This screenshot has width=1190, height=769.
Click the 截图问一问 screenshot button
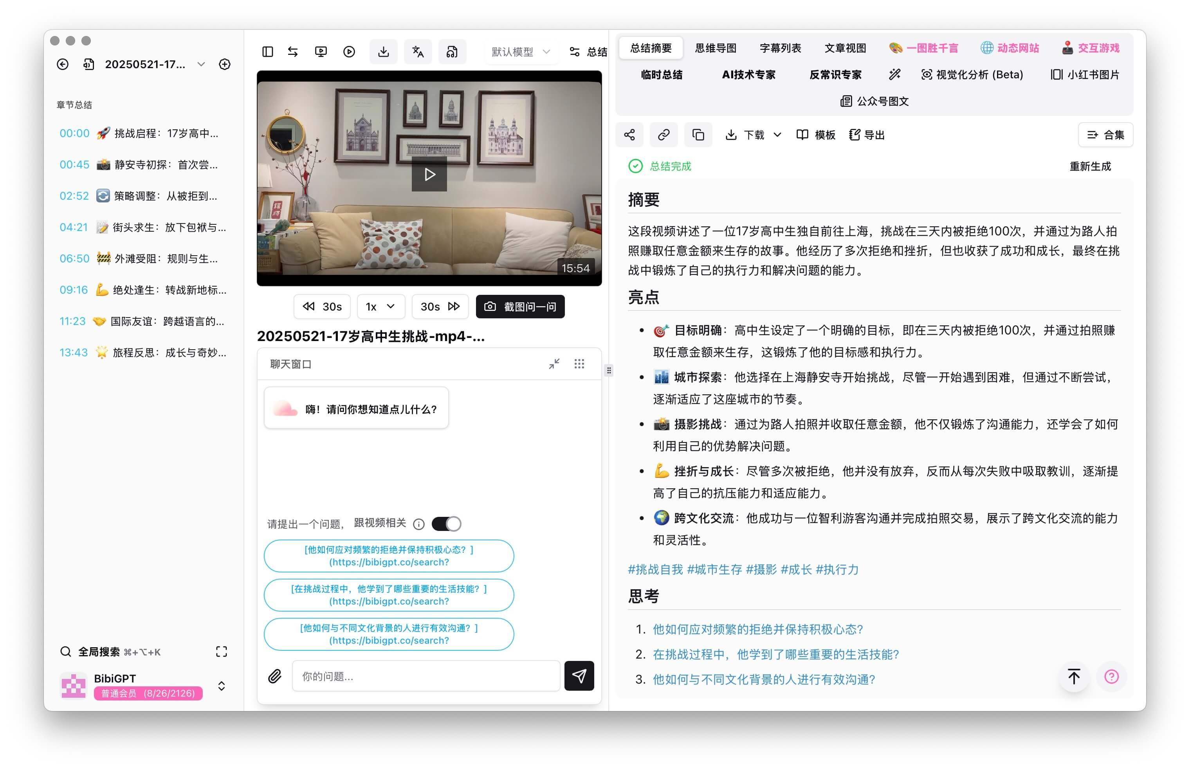[520, 307]
